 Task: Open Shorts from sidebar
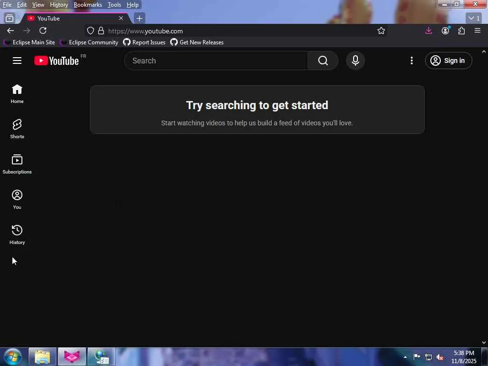click(x=17, y=129)
